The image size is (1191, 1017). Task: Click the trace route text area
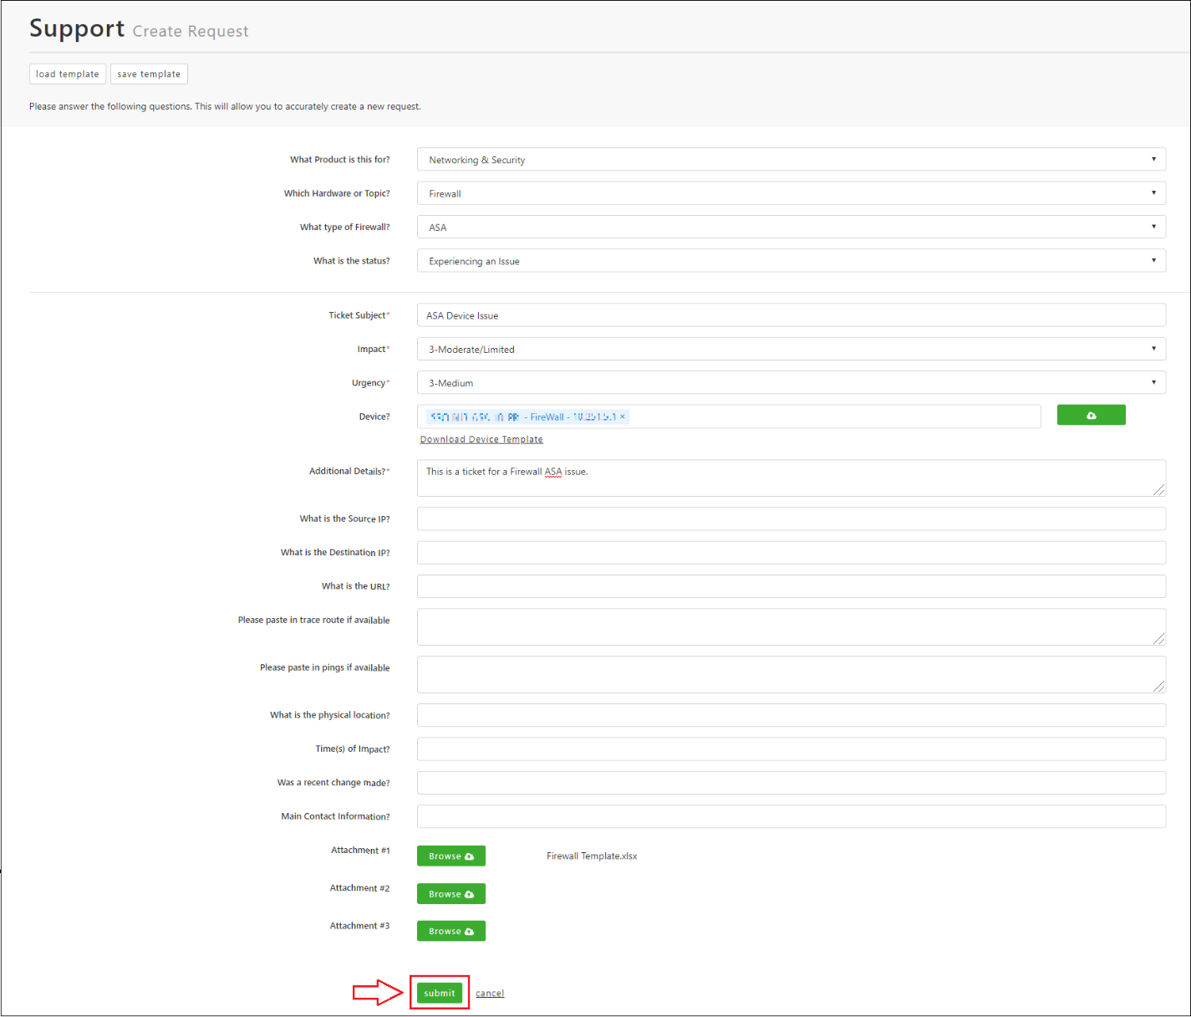(x=791, y=626)
